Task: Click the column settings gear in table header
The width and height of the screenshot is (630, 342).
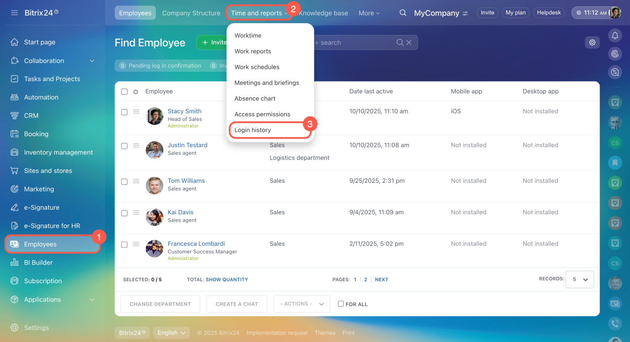Action: [x=136, y=91]
